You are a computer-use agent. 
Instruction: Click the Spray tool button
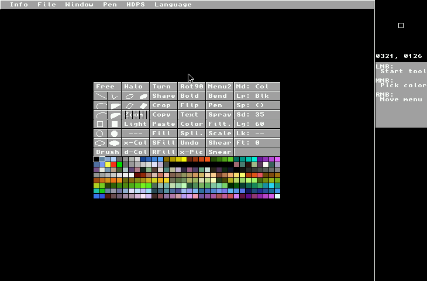coord(219,115)
